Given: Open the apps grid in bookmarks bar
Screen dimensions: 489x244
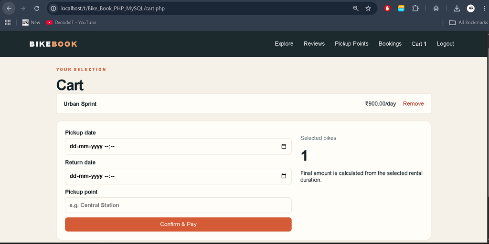Looking at the screenshot, I should pos(8,22).
